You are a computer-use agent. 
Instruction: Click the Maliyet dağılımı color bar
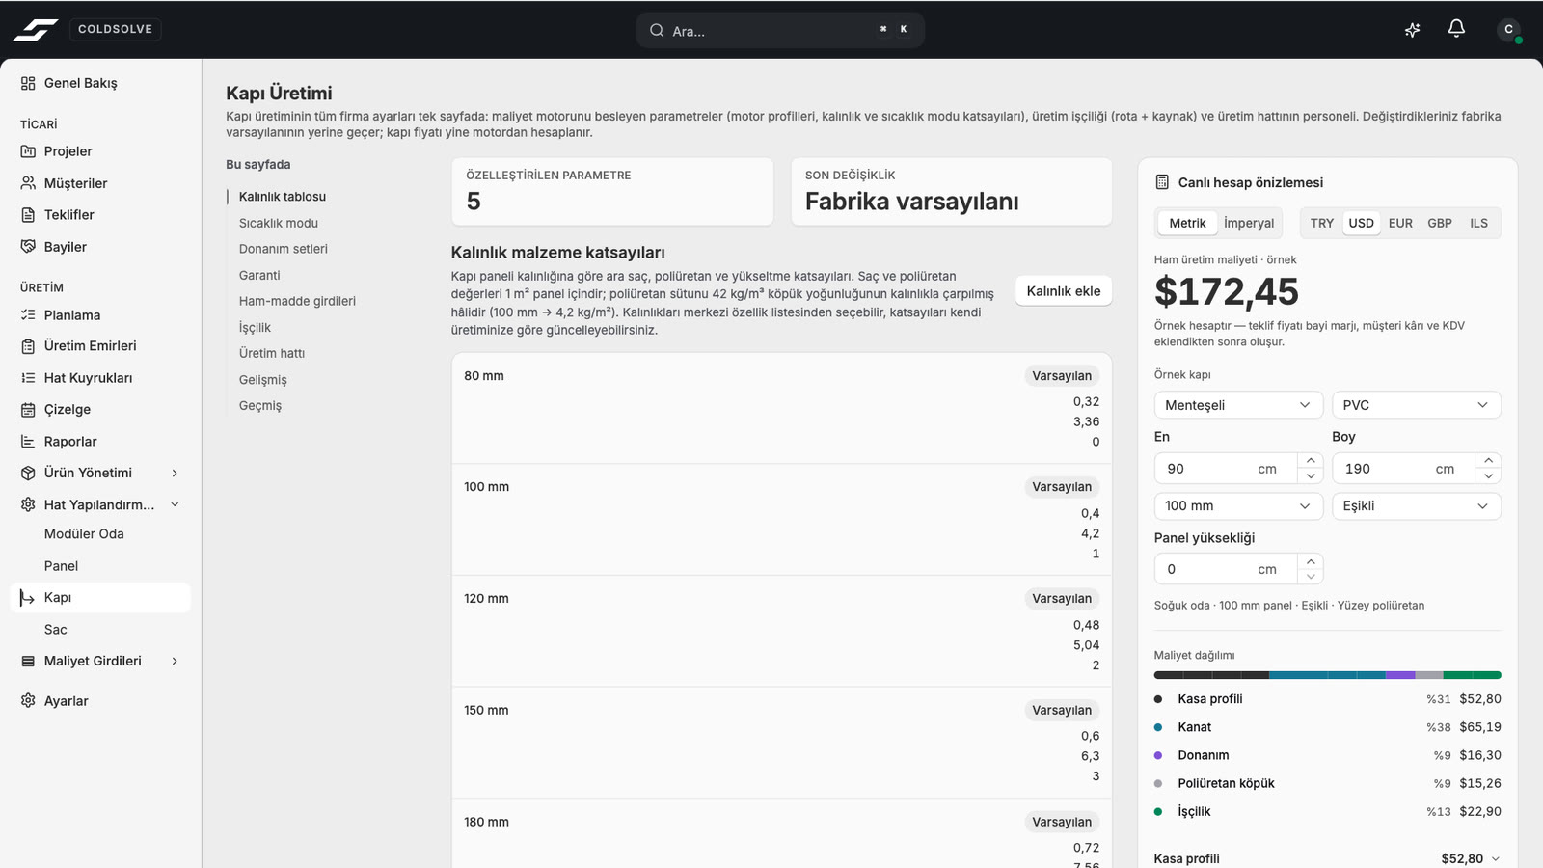pyautogui.click(x=1328, y=675)
